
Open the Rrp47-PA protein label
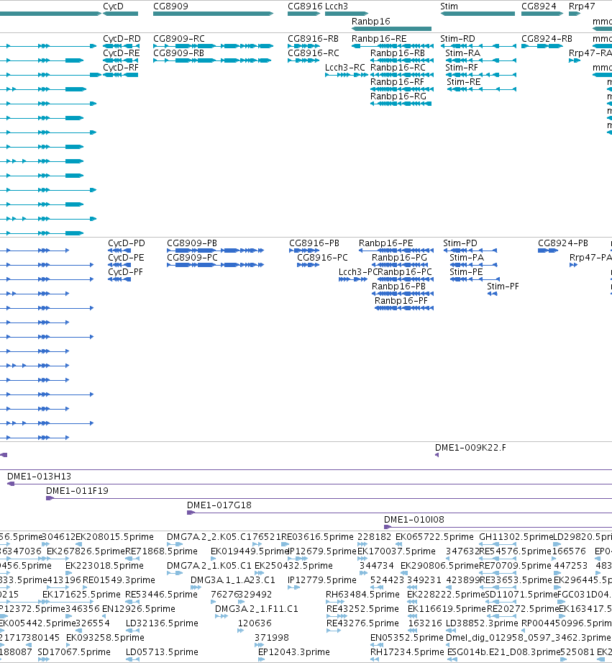click(590, 258)
